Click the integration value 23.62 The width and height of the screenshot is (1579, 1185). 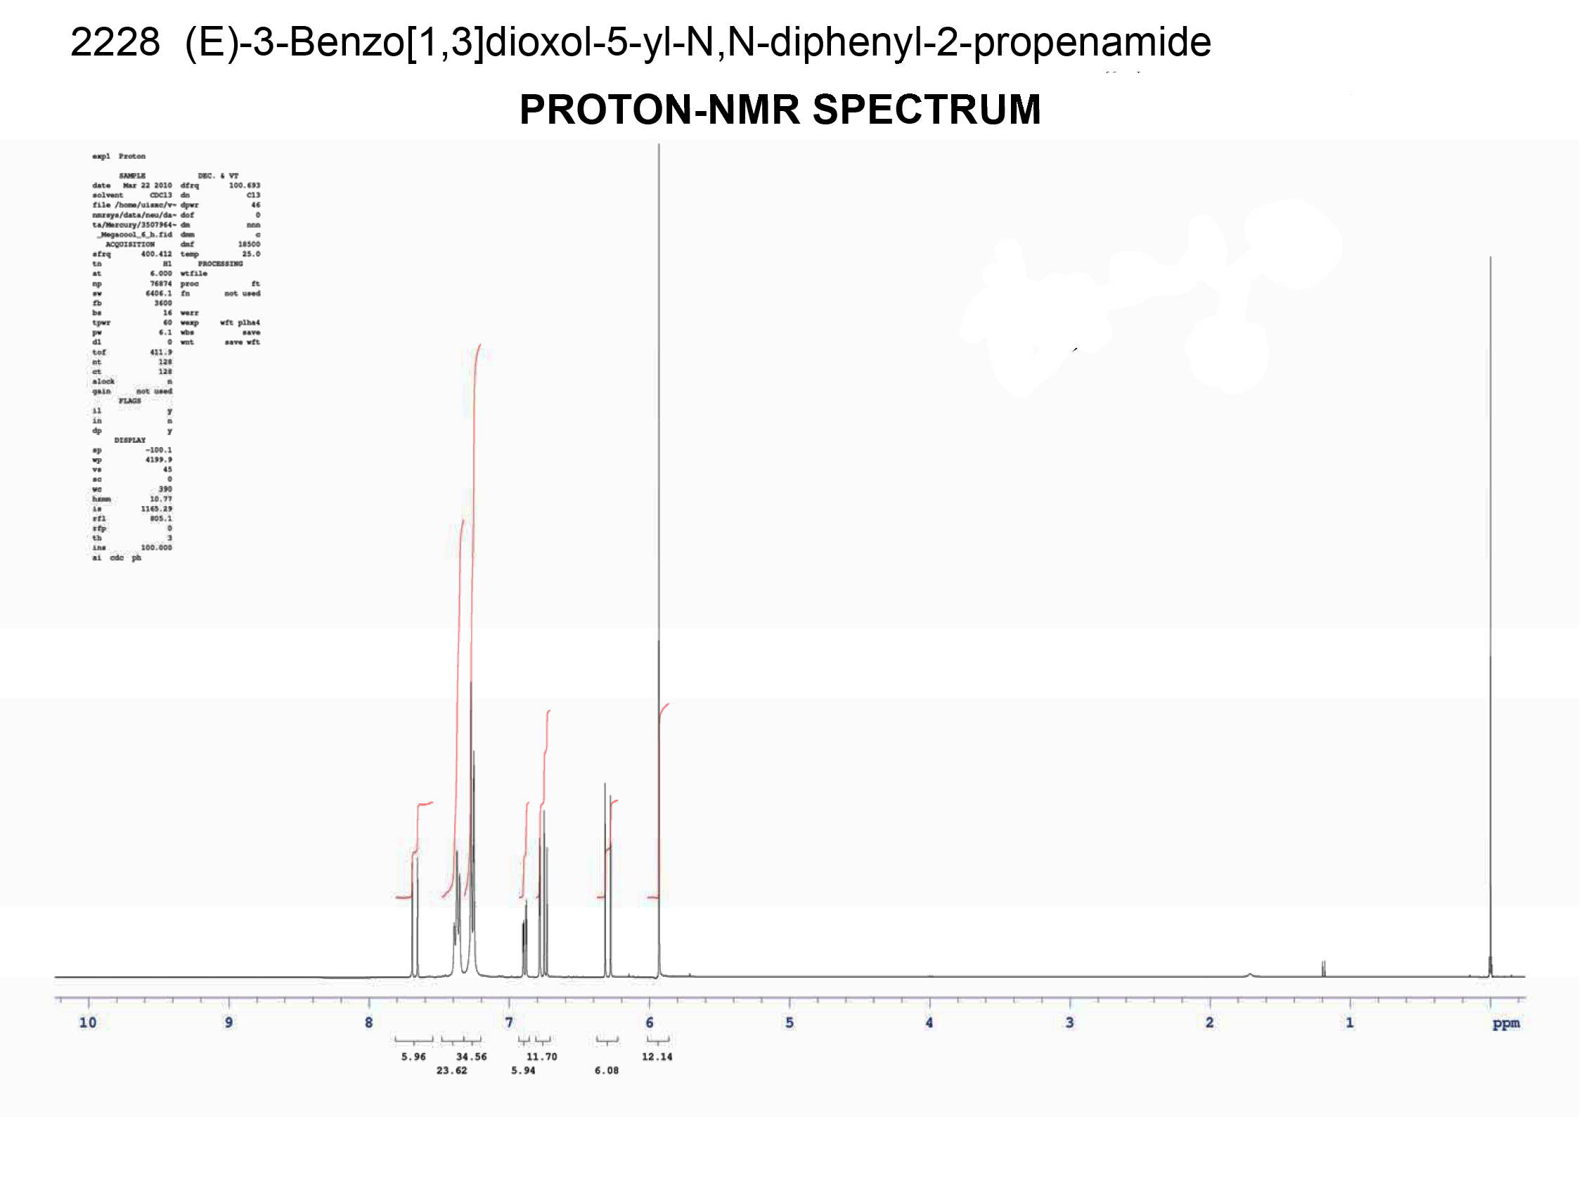click(452, 1070)
